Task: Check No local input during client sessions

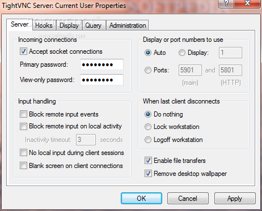Action: (23, 153)
